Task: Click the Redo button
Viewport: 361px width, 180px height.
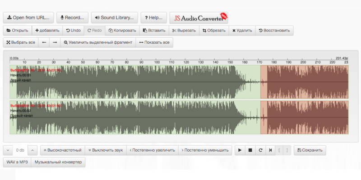Action: tap(95, 31)
